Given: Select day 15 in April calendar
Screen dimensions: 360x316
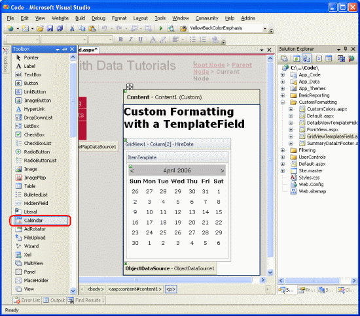Looking at the screenshot, I should 219,212.
